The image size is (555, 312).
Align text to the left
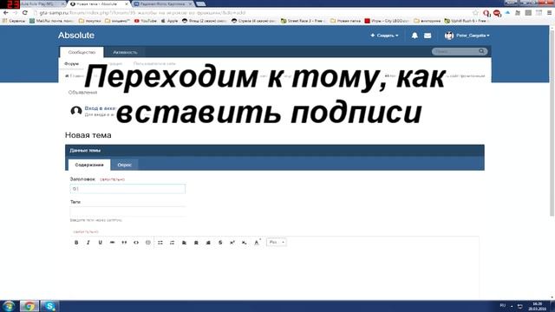click(184, 243)
